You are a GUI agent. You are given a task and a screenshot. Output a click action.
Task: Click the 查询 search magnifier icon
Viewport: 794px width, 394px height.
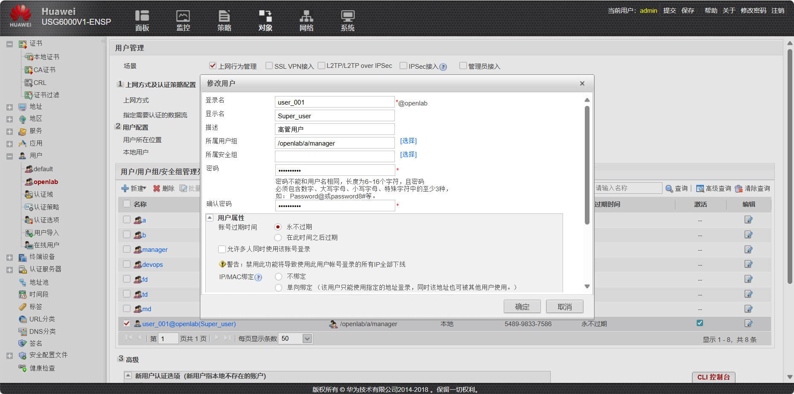[x=669, y=188]
